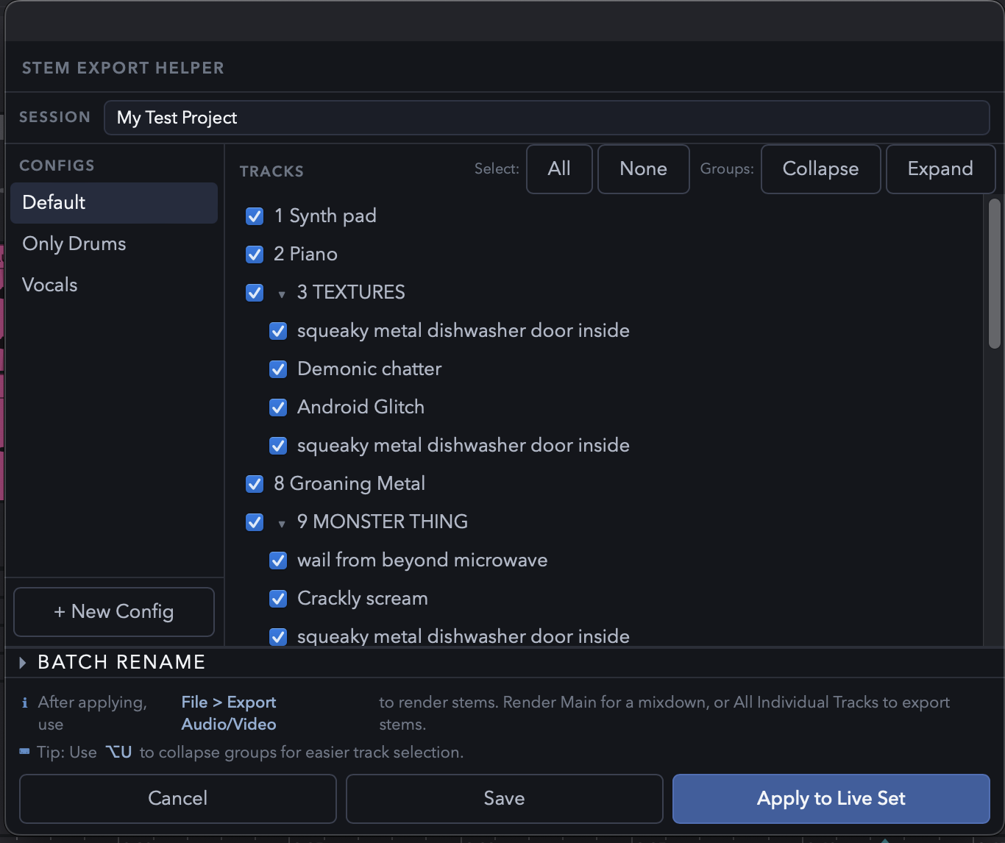Viewport: 1005px width, 843px height.
Task: Click wail from beyond microwave track name
Action: pos(422,561)
